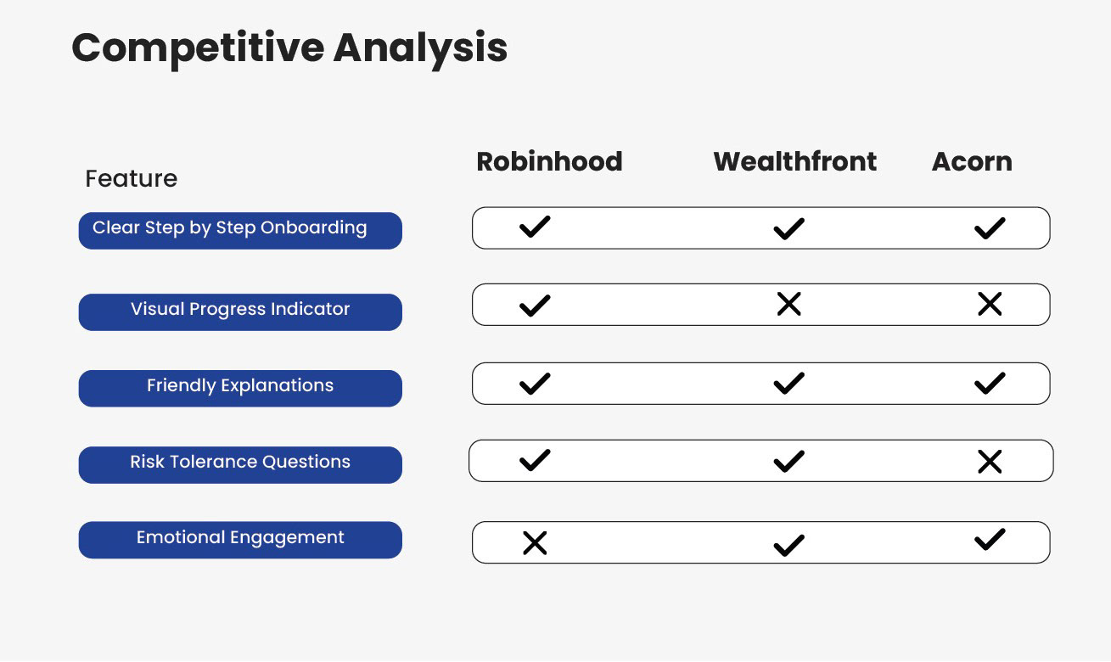This screenshot has width=1111, height=662.
Task: Click Wealthfront X mark for Visual Progress Indicator
Action: click(788, 304)
